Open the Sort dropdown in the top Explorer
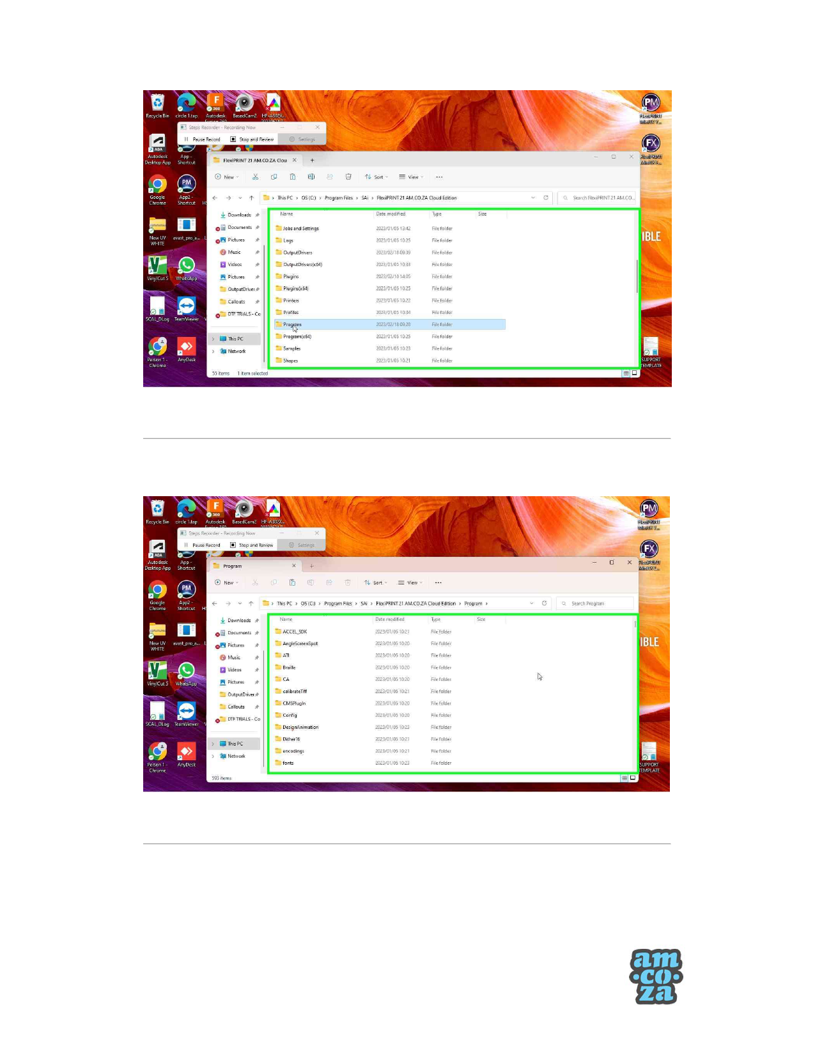The height and width of the screenshot is (1055, 815). pos(376,177)
